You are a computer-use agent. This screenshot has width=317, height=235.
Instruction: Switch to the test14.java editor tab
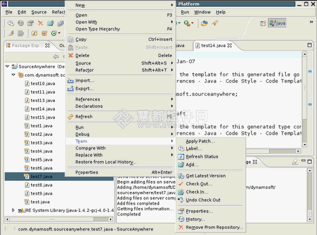[213, 46]
